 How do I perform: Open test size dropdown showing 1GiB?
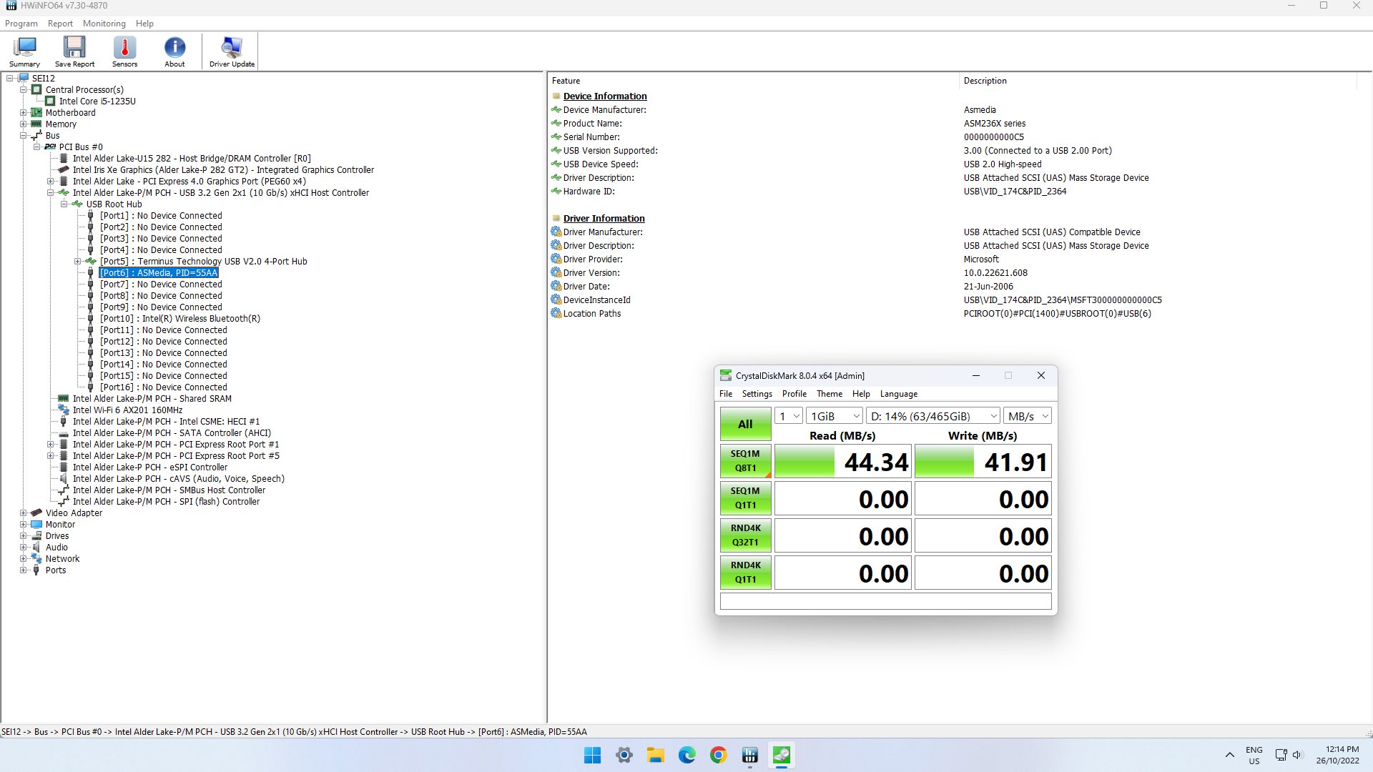click(835, 416)
